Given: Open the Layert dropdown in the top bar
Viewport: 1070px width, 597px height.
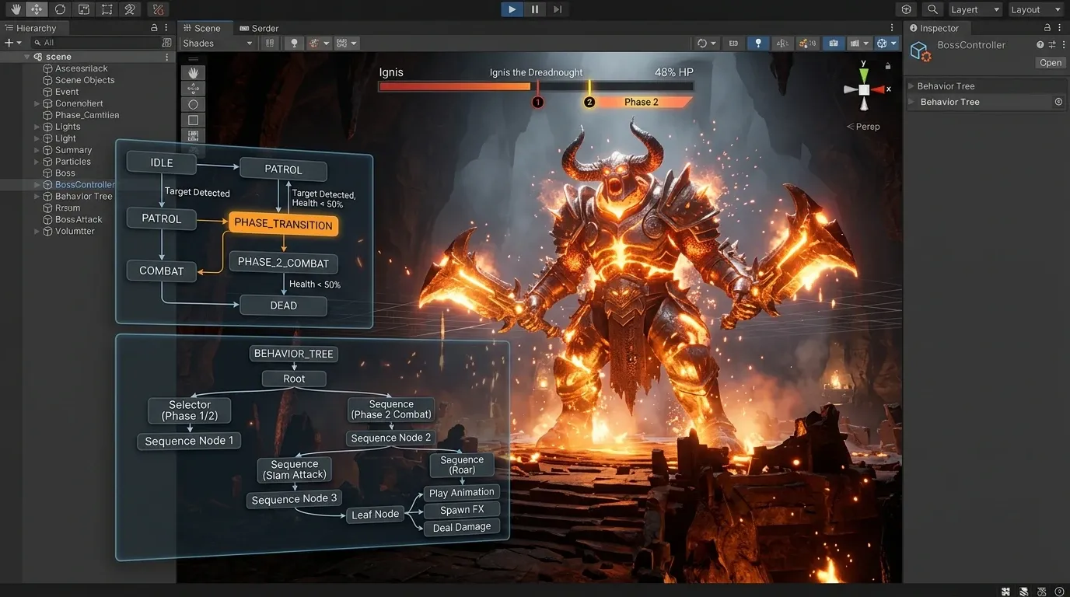Looking at the screenshot, I should point(975,9).
